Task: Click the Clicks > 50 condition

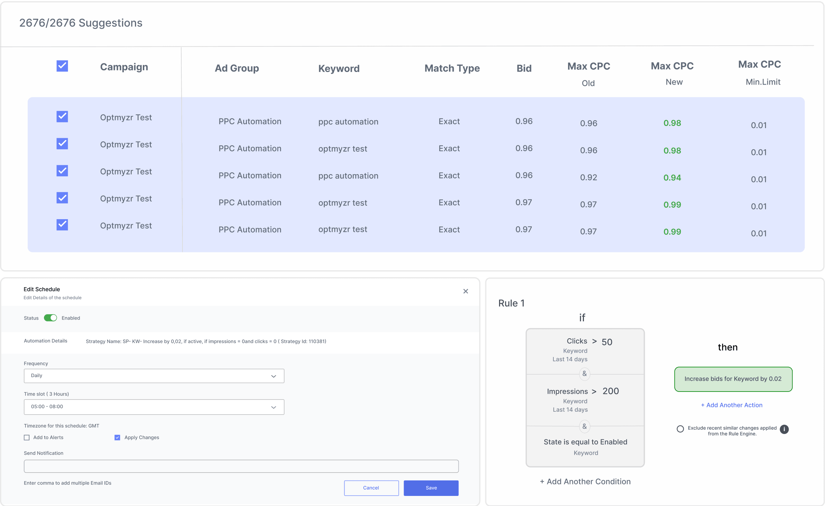Action: pos(585,349)
